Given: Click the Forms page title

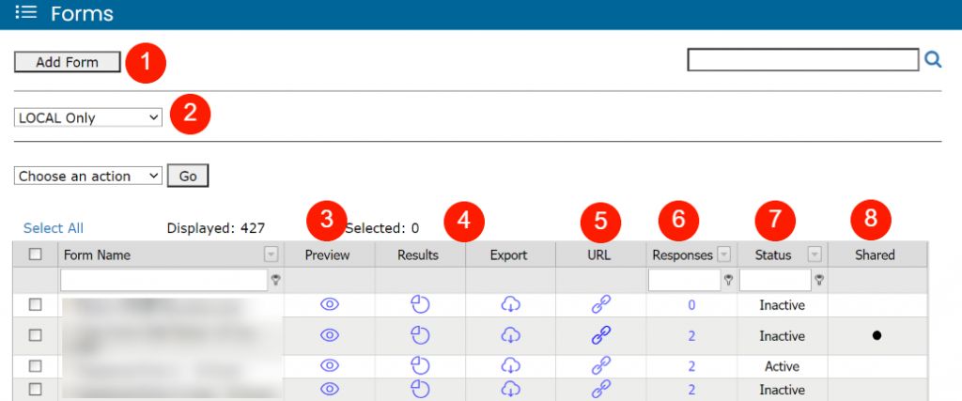Looking at the screenshot, I should [83, 13].
